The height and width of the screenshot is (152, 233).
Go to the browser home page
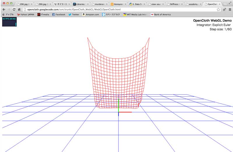pos(19,9)
